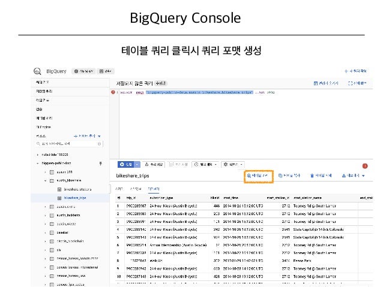Open Transfers in the left navigation
Image resolution: width=383 pixels, height=287 pixels.
[x=39, y=109]
